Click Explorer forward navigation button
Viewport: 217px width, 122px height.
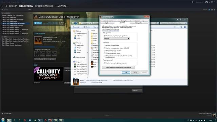tap(76, 23)
